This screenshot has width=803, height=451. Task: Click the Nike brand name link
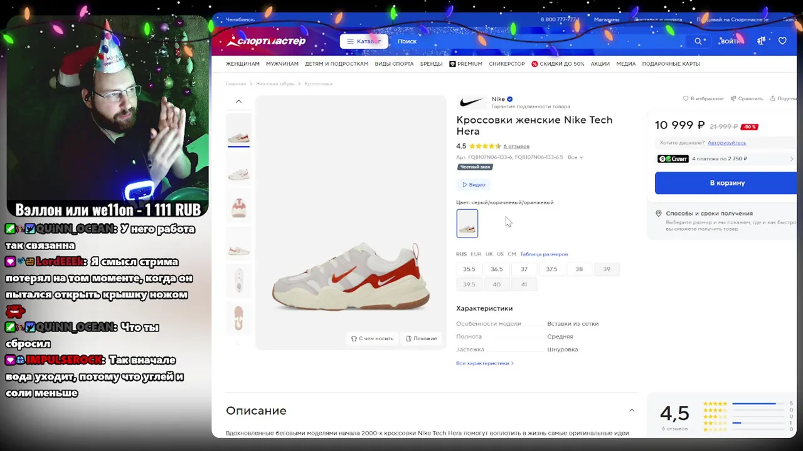(498, 99)
